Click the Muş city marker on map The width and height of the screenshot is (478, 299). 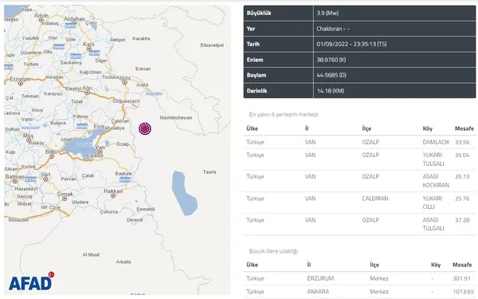[x=29, y=140]
